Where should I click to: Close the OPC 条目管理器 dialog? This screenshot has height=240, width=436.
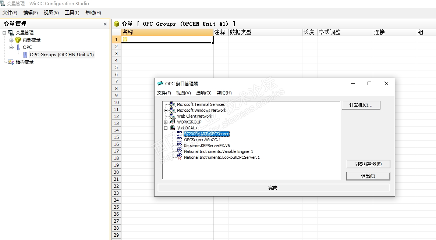pos(386,83)
